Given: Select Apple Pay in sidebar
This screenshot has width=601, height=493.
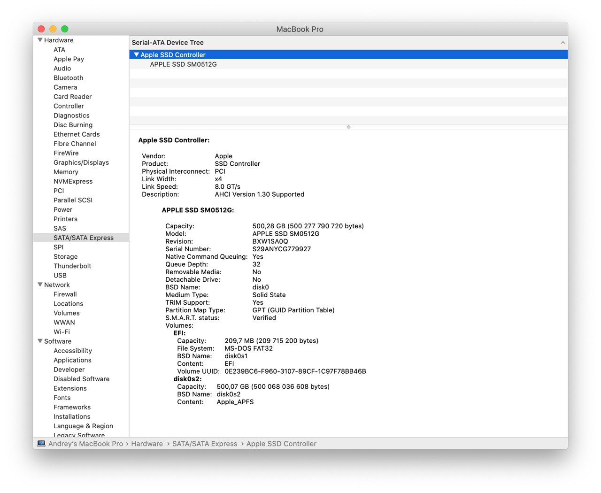Looking at the screenshot, I should coord(69,59).
